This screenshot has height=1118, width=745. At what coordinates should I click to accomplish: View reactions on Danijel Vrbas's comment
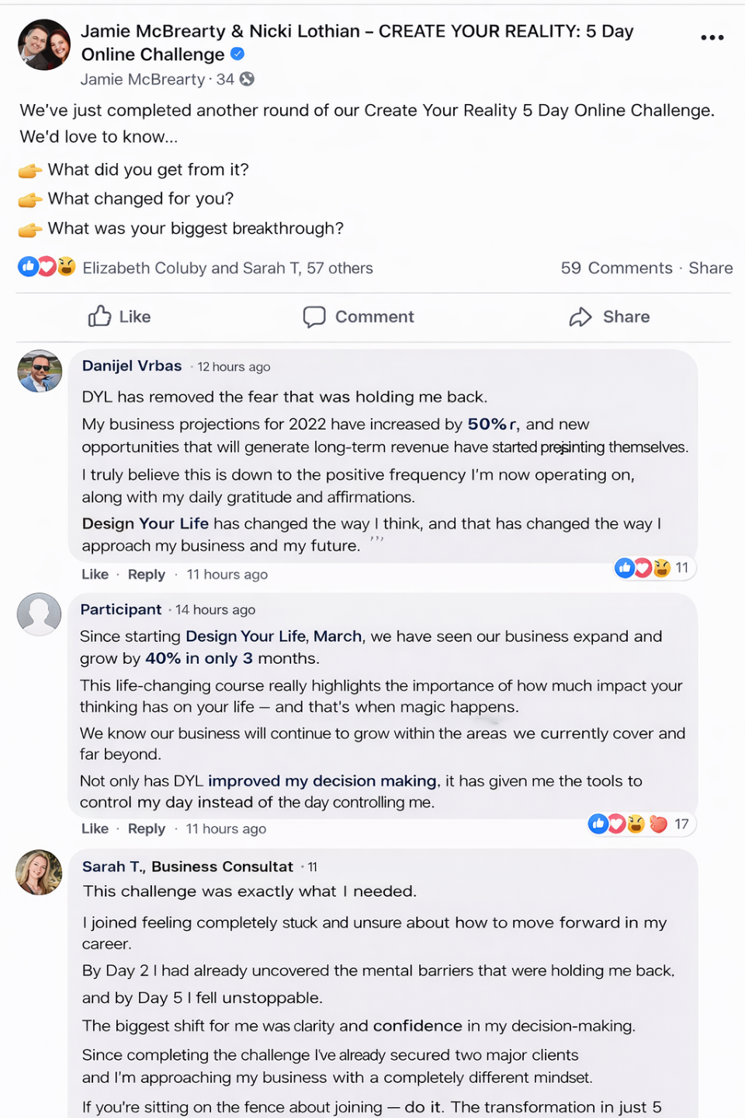[652, 568]
